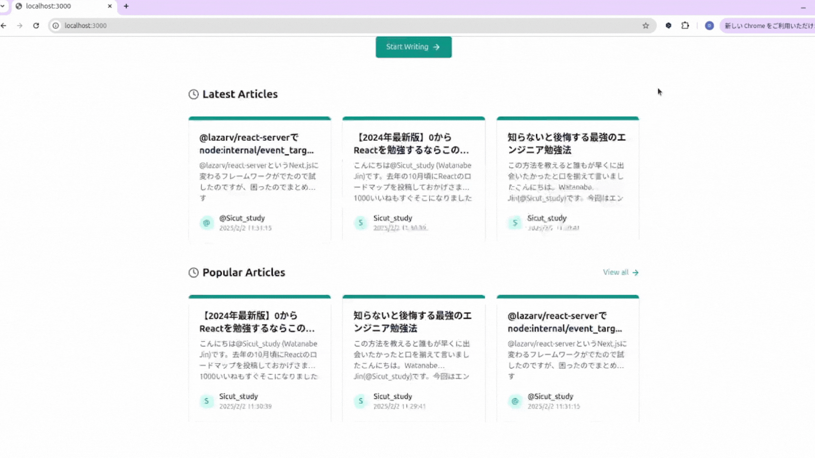
Task: Expand the browser settings gear icon menu
Action: 668,25
